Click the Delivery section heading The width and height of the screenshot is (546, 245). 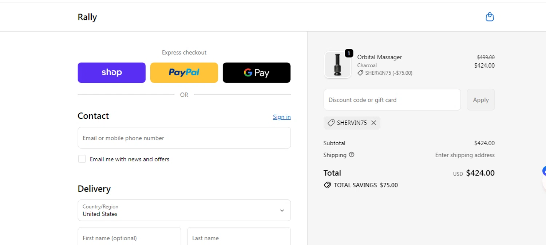click(94, 189)
